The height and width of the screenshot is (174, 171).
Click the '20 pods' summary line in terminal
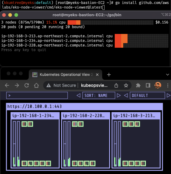coord(43,27)
